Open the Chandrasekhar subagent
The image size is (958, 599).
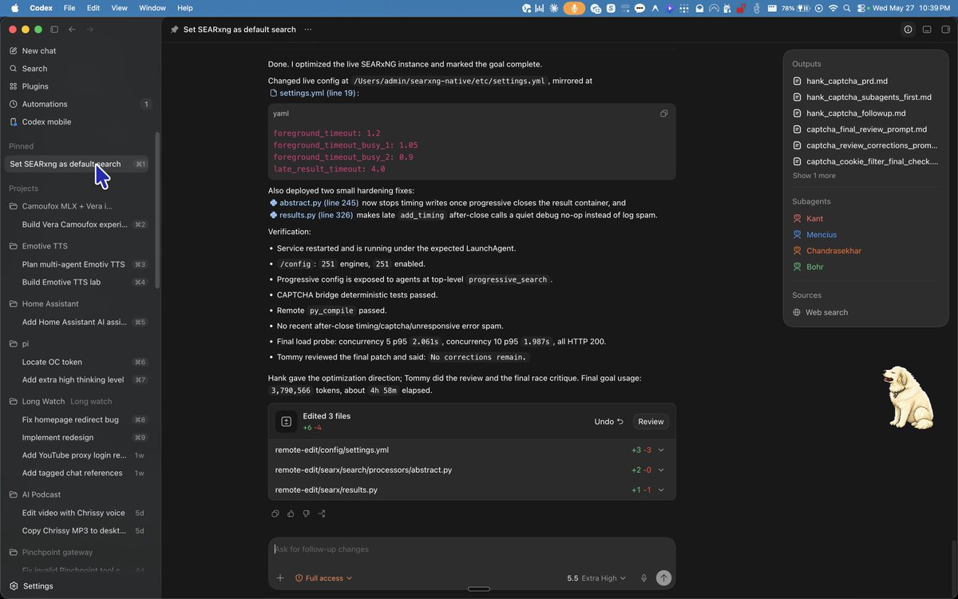pos(833,251)
